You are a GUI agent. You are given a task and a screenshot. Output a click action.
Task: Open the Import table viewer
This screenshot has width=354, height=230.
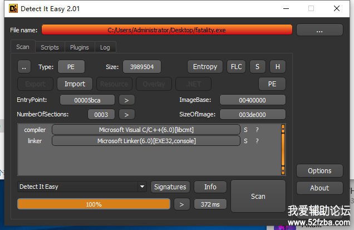pos(75,84)
